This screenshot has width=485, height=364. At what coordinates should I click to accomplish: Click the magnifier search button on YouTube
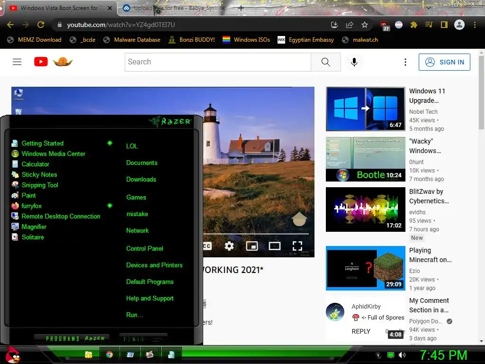click(326, 62)
